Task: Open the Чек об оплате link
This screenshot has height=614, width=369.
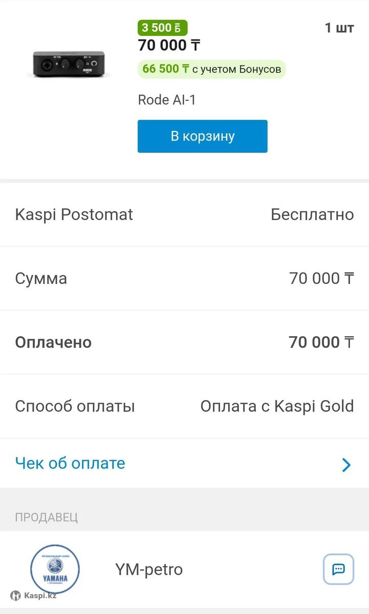Action: [x=70, y=463]
